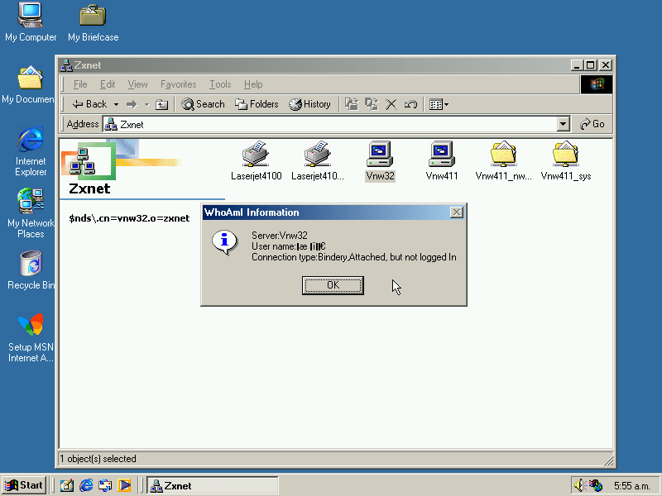Launch Outlook Express from quick launch
The height and width of the screenshot is (496, 662).
[x=105, y=486]
